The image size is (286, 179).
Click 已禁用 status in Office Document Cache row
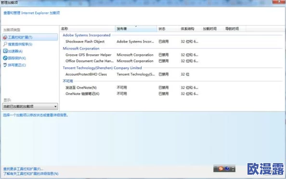pyautogui.click(x=163, y=61)
